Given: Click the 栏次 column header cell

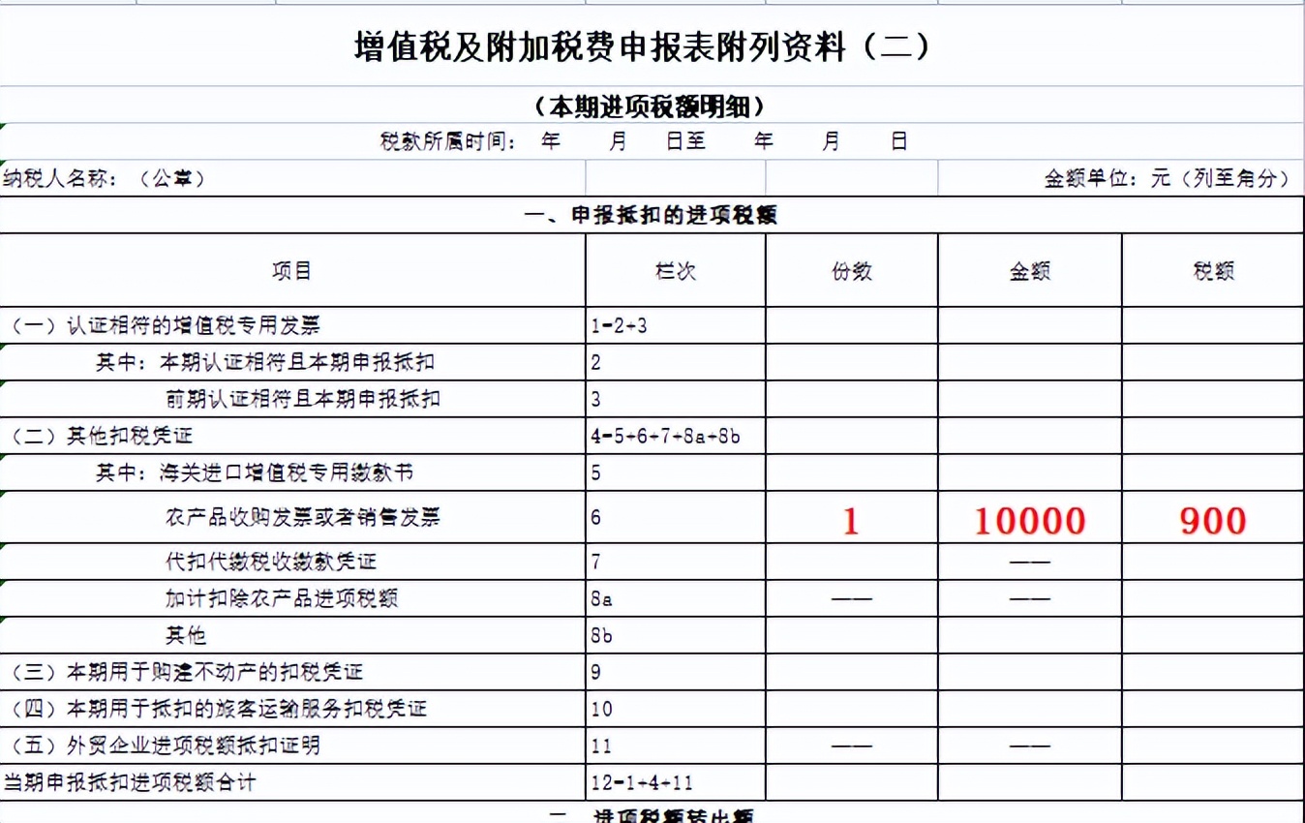Looking at the screenshot, I should click(x=675, y=270).
